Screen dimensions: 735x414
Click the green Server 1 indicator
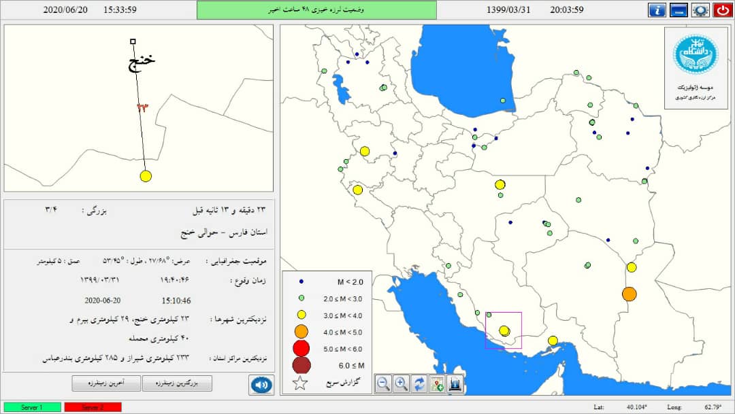tap(33, 407)
